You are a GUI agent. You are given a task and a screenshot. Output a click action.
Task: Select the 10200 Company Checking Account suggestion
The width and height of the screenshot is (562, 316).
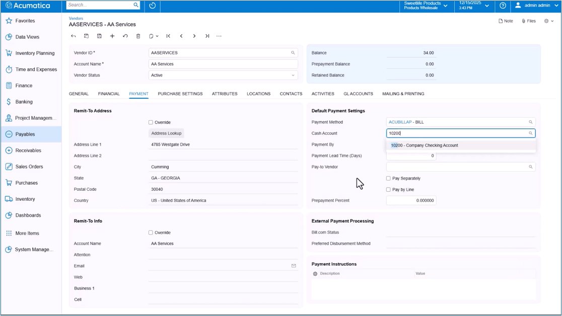click(x=424, y=145)
